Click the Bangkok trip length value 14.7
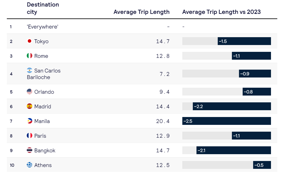282x178 pixels. 163,150
